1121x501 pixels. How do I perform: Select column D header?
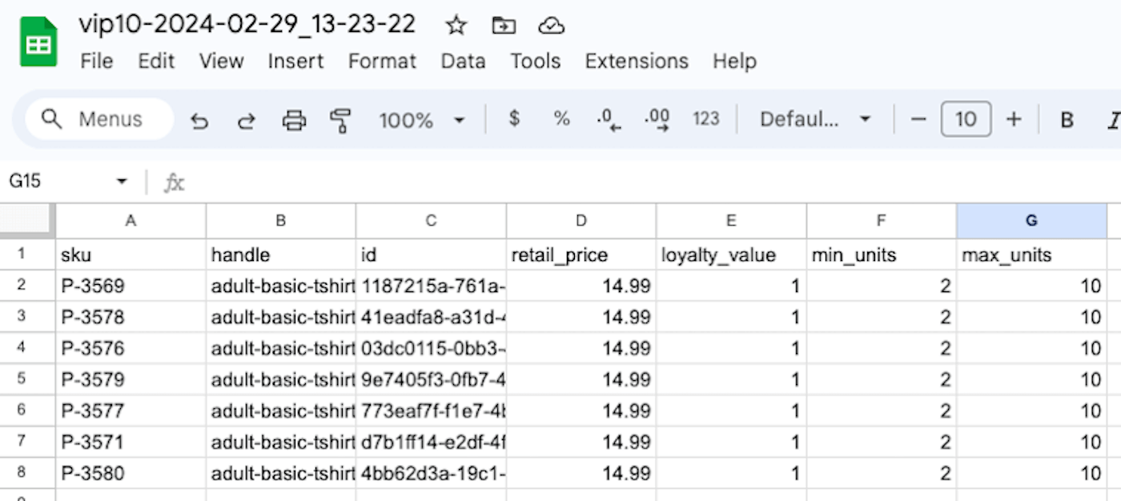581,221
